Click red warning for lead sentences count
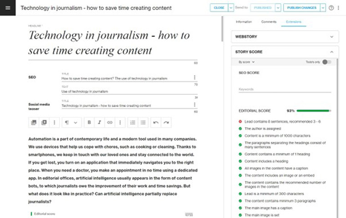The width and height of the screenshot is (346, 218). [x=240, y=122]
